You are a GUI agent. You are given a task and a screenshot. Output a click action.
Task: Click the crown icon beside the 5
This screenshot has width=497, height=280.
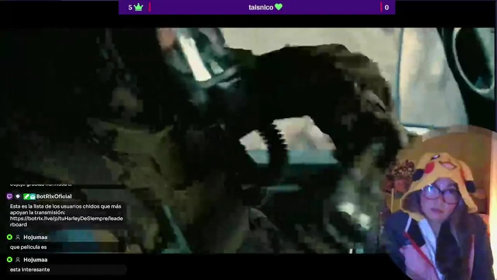pyautogui.click(x=139, y=7)
